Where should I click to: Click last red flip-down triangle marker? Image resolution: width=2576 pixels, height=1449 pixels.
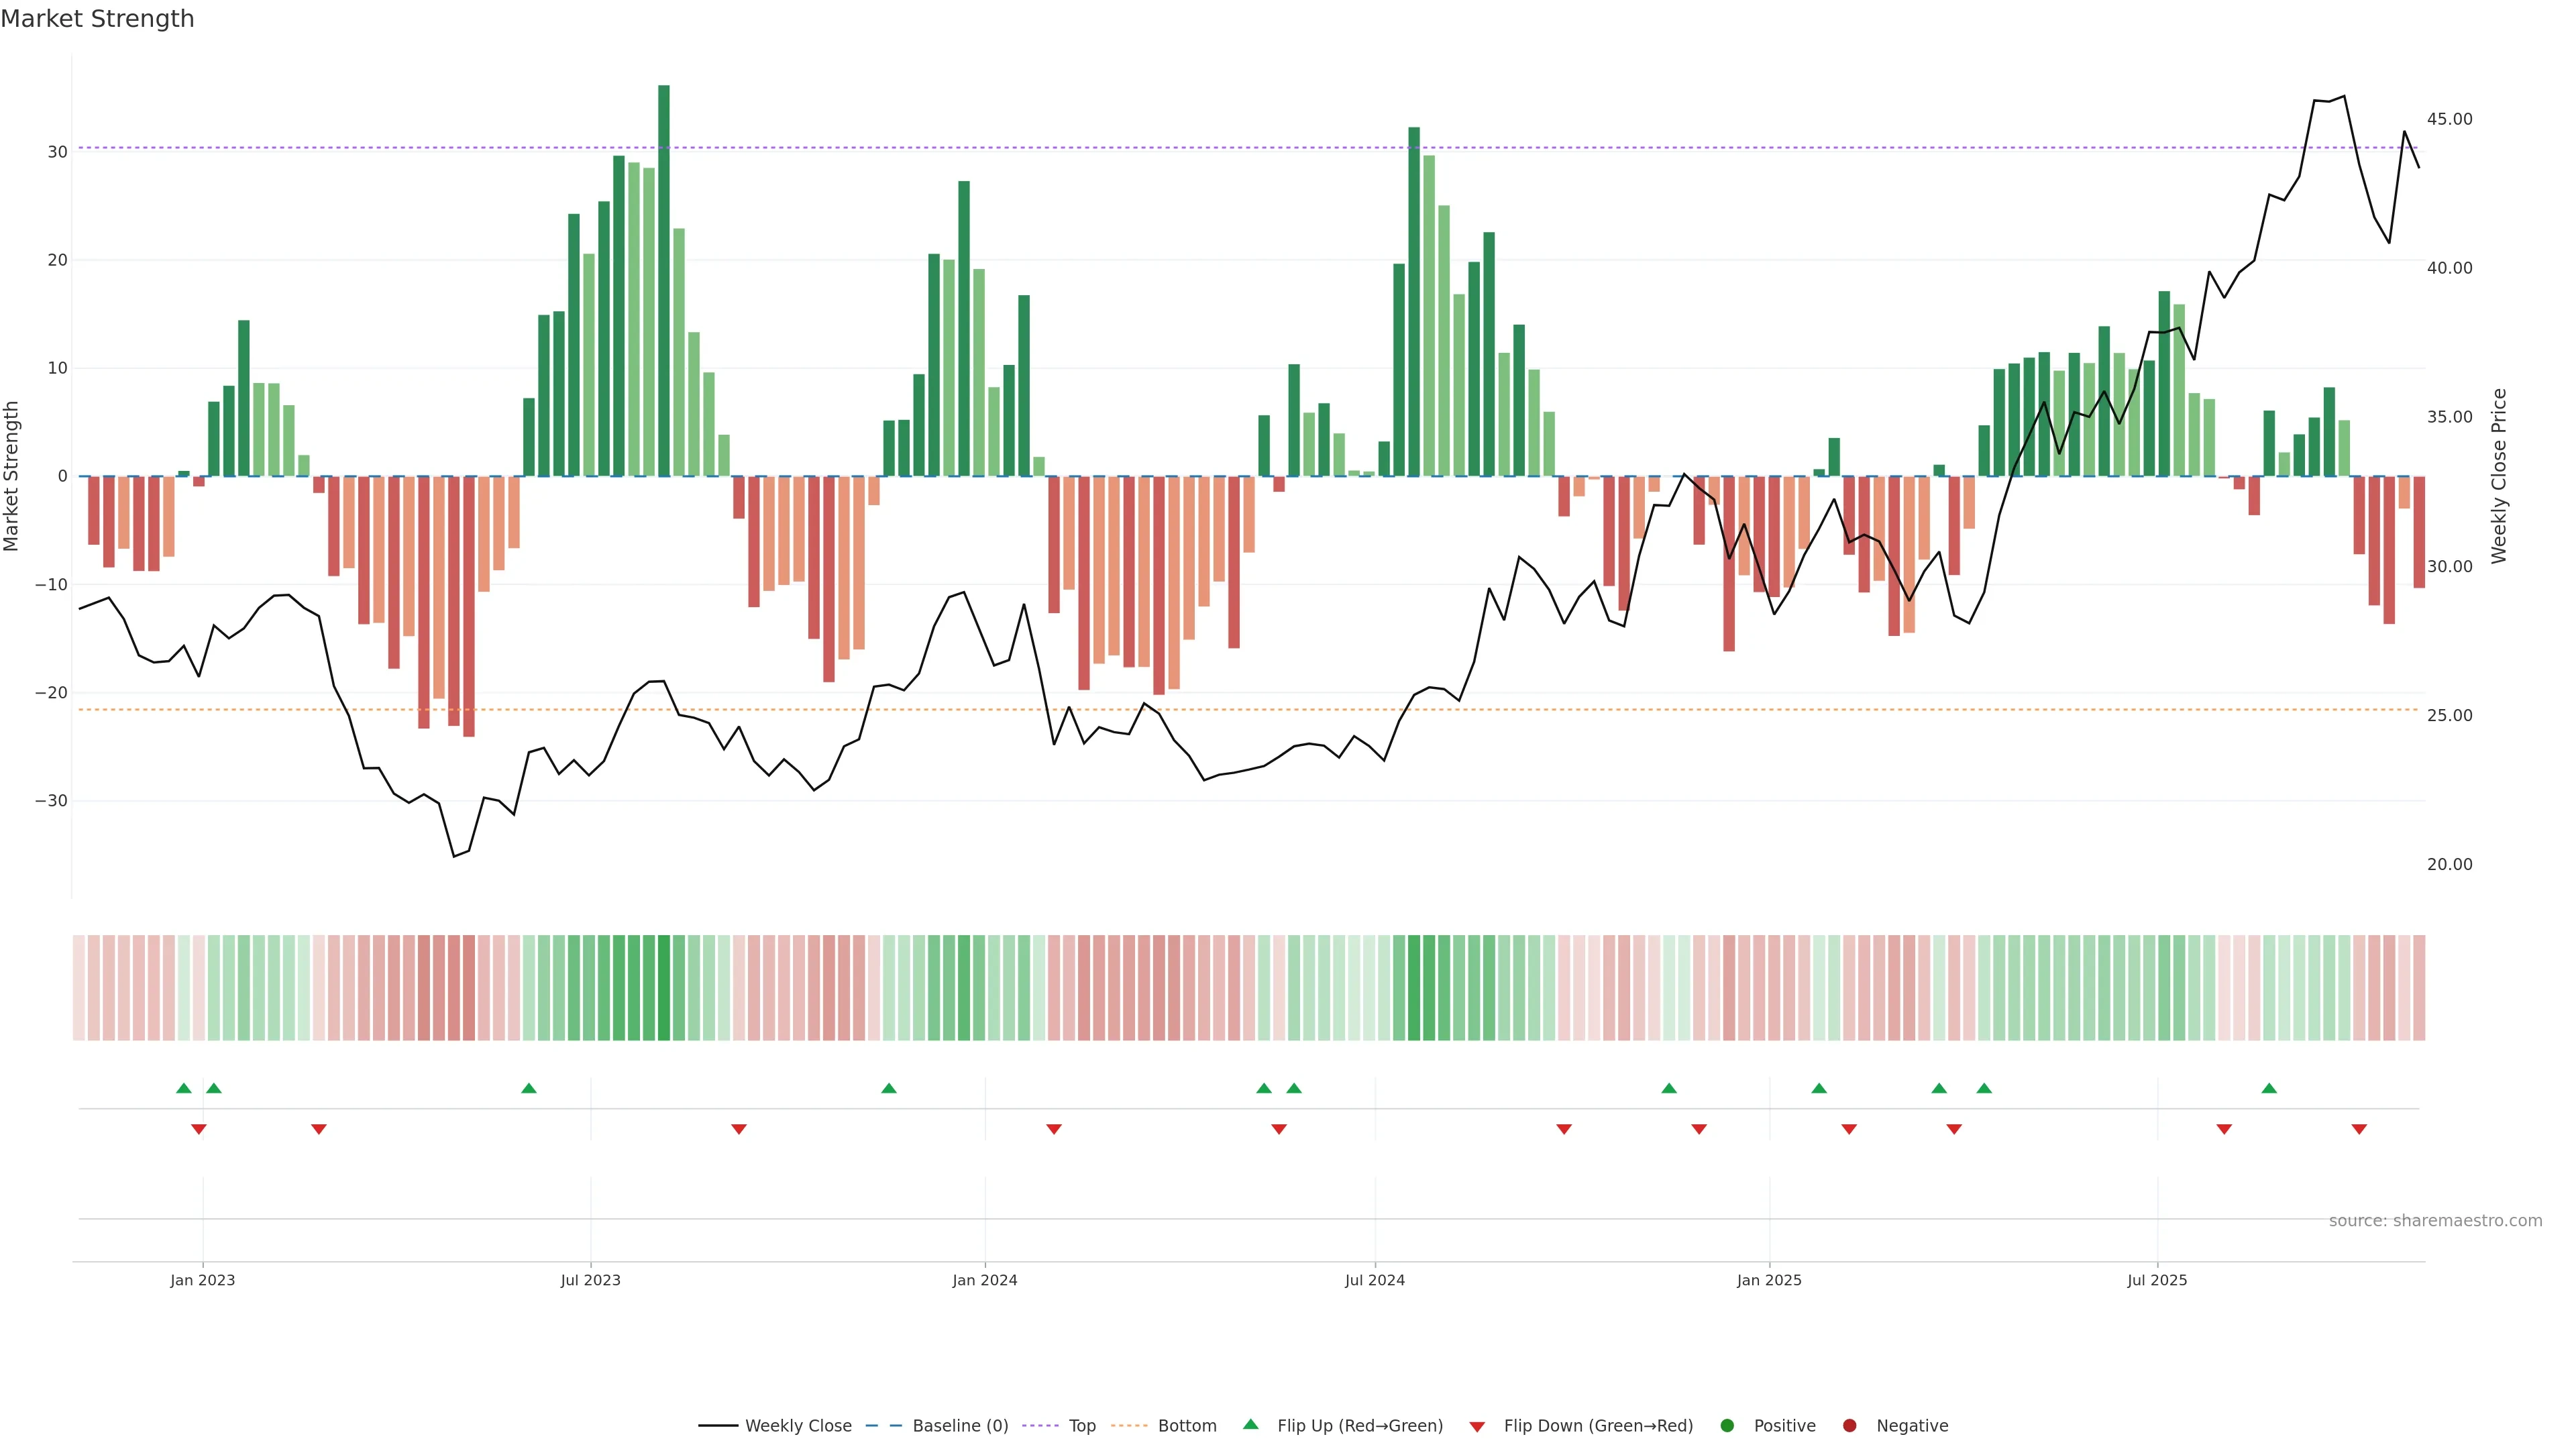click(2359, 1129)
